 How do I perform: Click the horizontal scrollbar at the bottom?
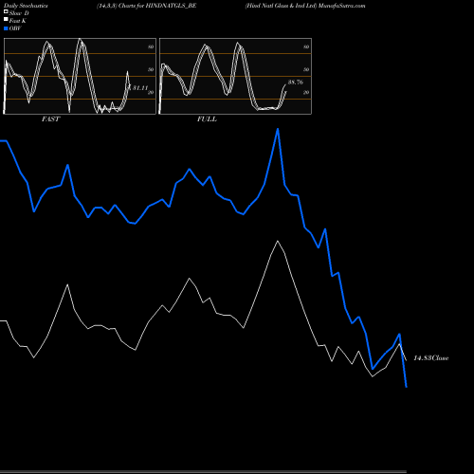(203, 471)
